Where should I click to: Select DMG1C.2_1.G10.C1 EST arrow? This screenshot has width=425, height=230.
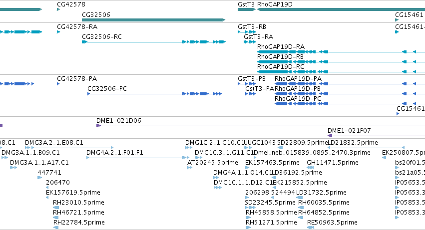point(189,148)
